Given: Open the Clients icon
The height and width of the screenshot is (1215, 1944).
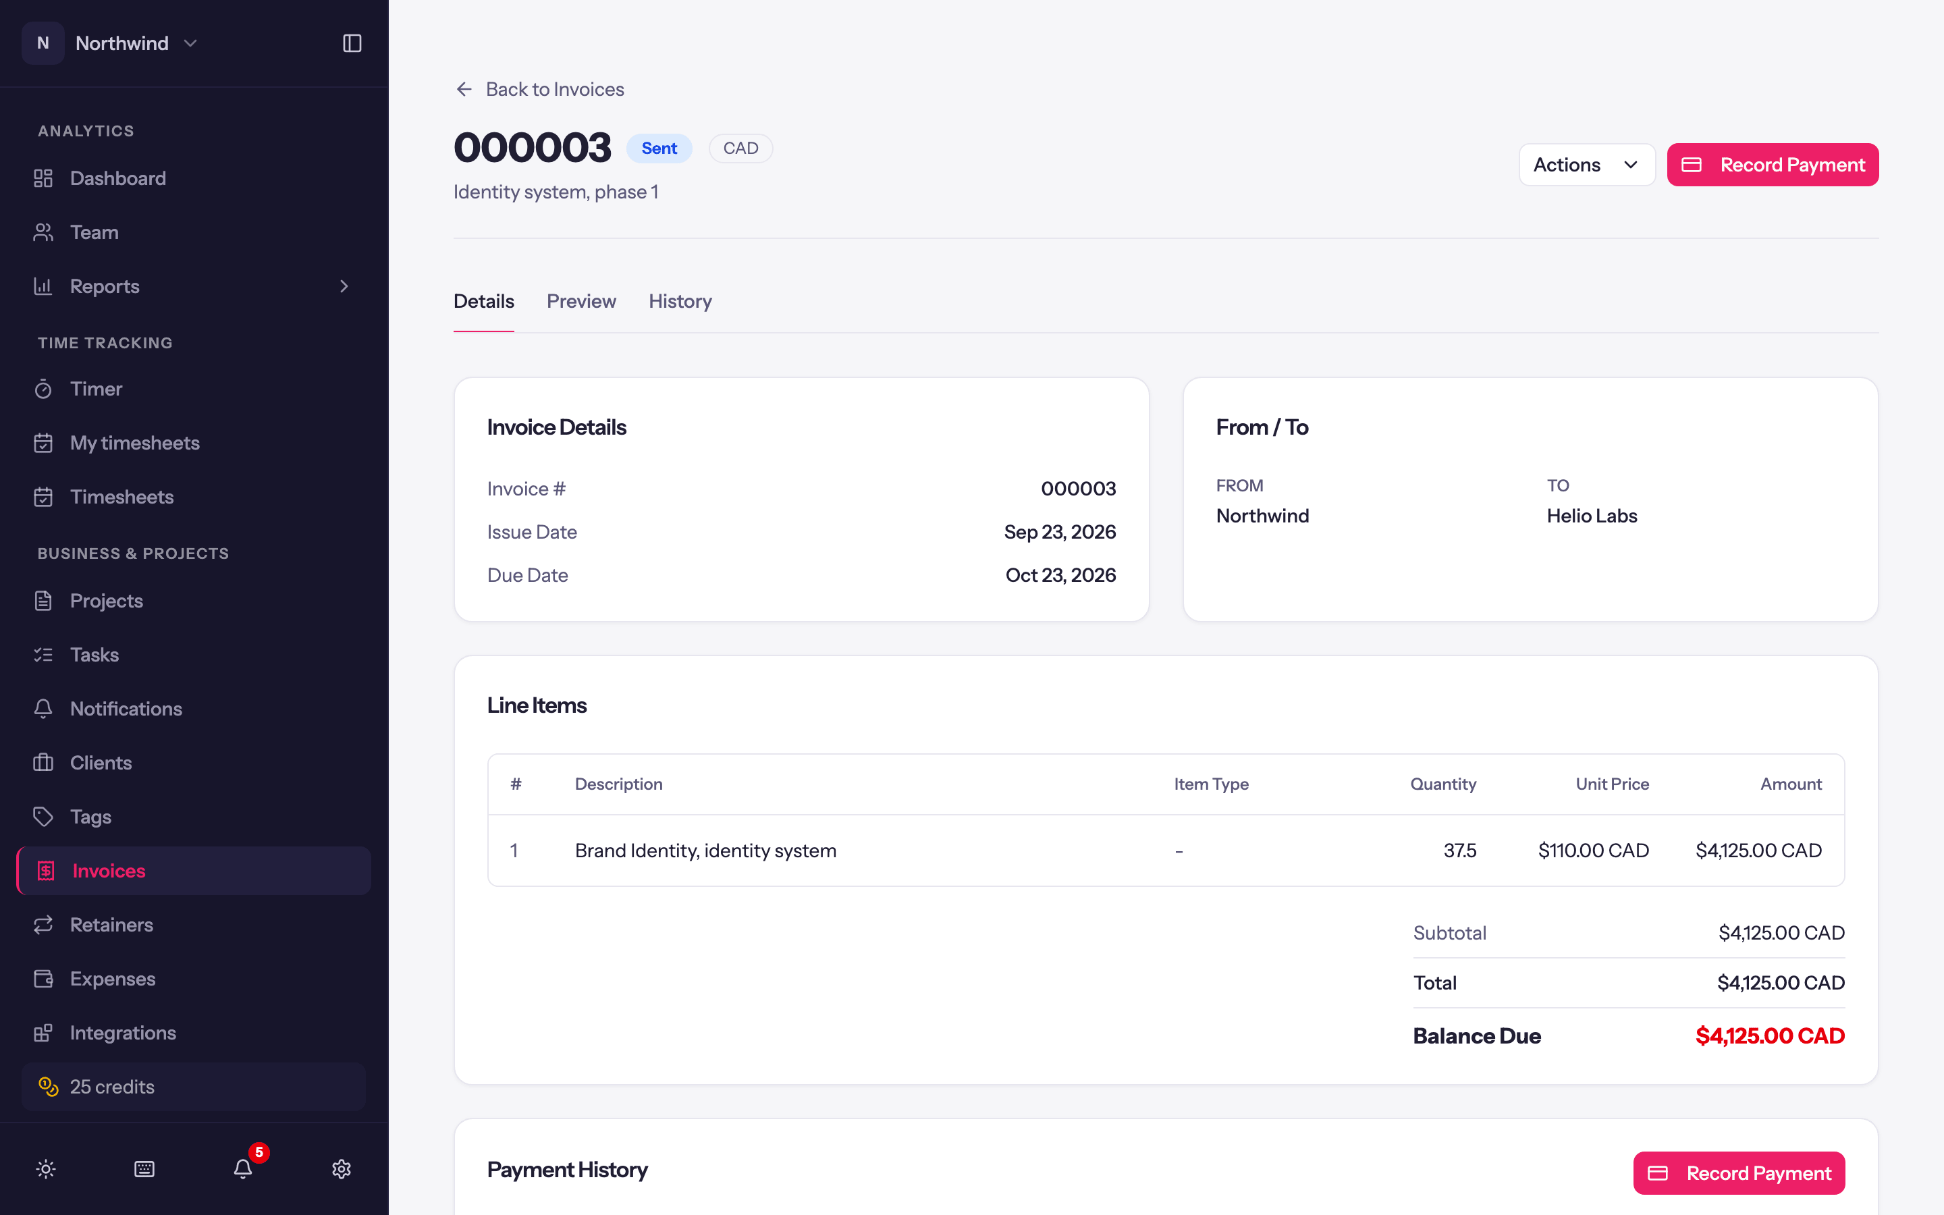Looking at the screenshot, I should point(43,763).
